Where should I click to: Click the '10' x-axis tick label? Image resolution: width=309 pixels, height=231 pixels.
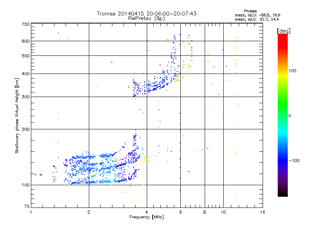pyautogui.click(x=223, y=212)
